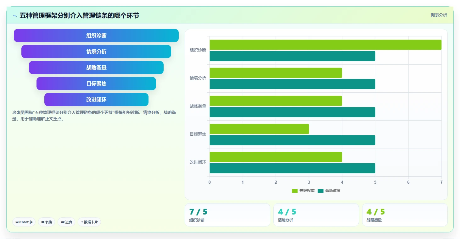The image size is (460, 239).
Task: Toggle the 关键权重 legend entry
Action: coord(303,191)
